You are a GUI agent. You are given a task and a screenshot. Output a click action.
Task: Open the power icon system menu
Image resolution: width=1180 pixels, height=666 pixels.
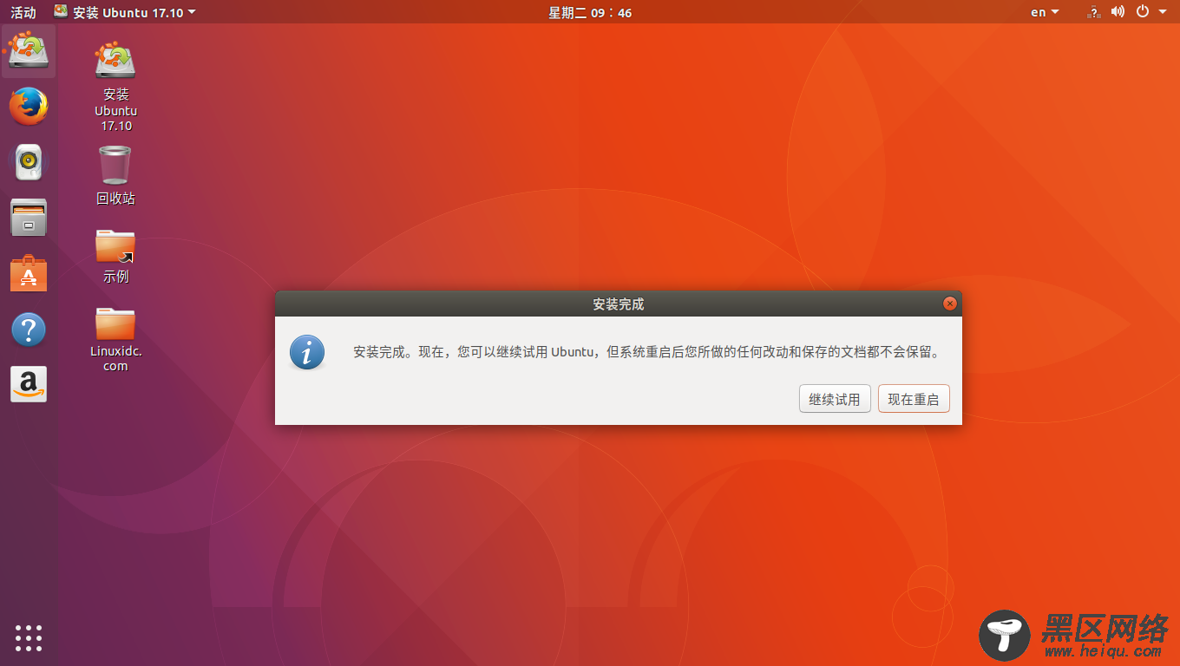coord(1143,12)
